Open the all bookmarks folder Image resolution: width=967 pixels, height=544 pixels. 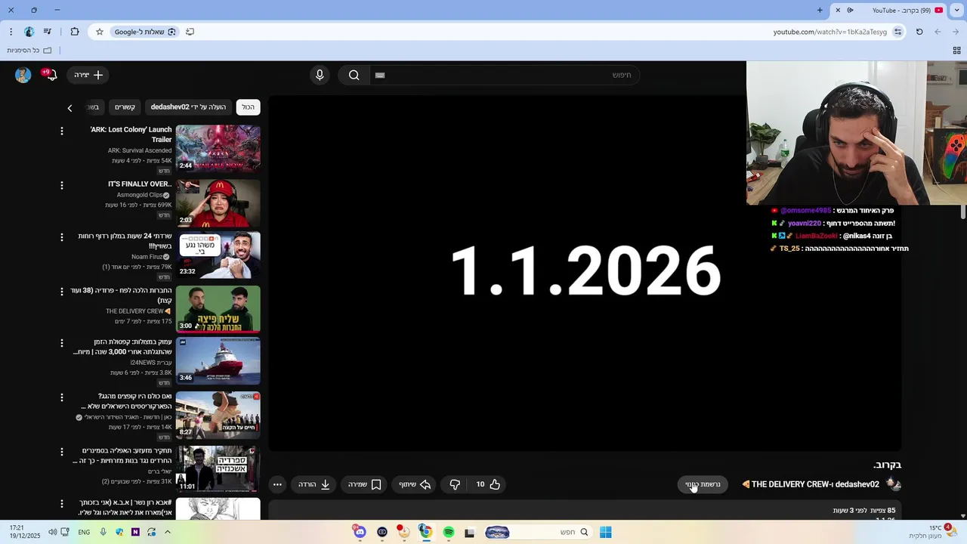pos(29,50)
